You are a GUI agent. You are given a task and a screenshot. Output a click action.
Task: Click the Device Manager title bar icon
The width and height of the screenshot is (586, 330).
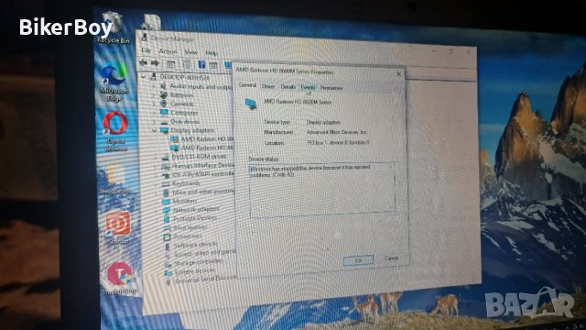click(145, 37)
